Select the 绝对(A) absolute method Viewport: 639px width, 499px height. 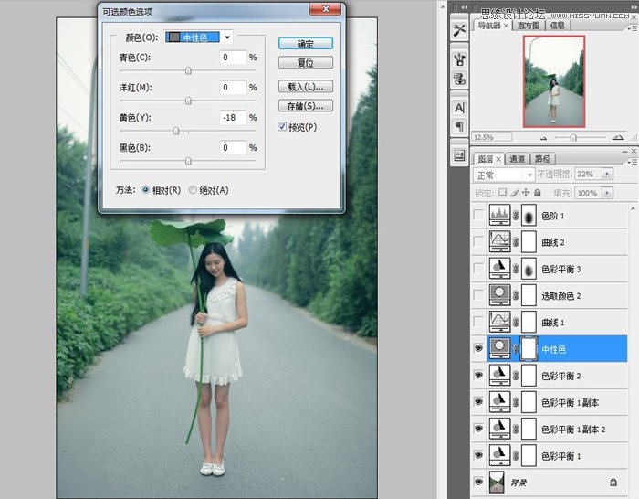193,190
